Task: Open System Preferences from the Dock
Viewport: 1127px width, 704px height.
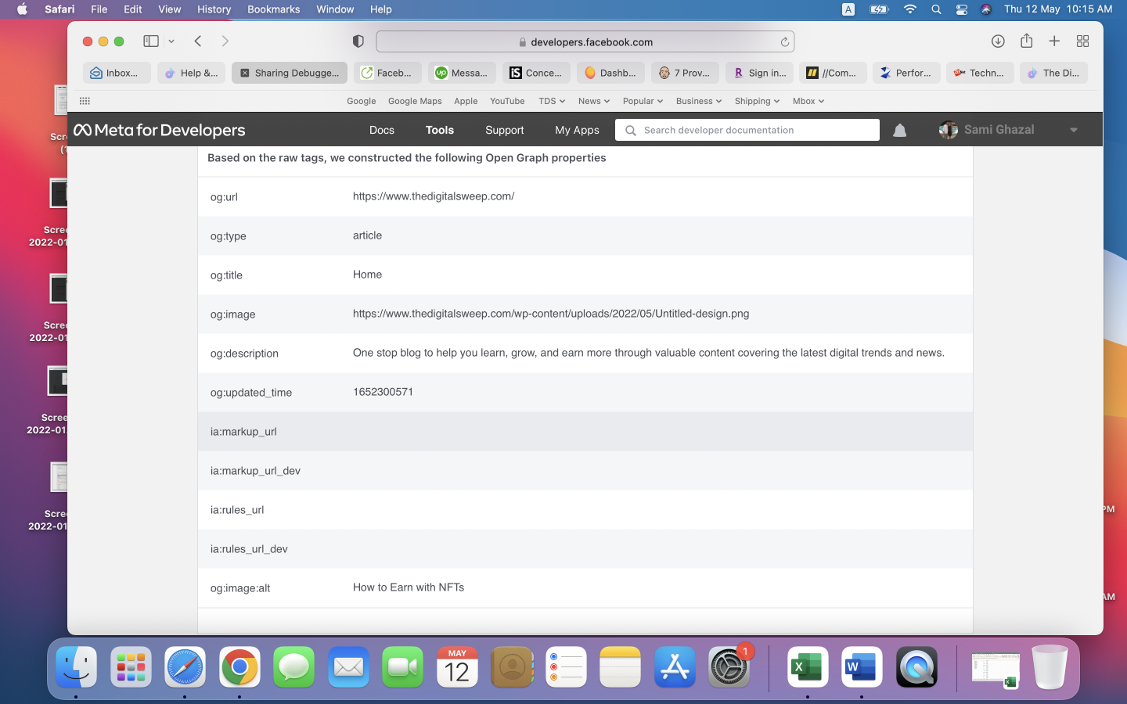Action: tap(729, 667)
